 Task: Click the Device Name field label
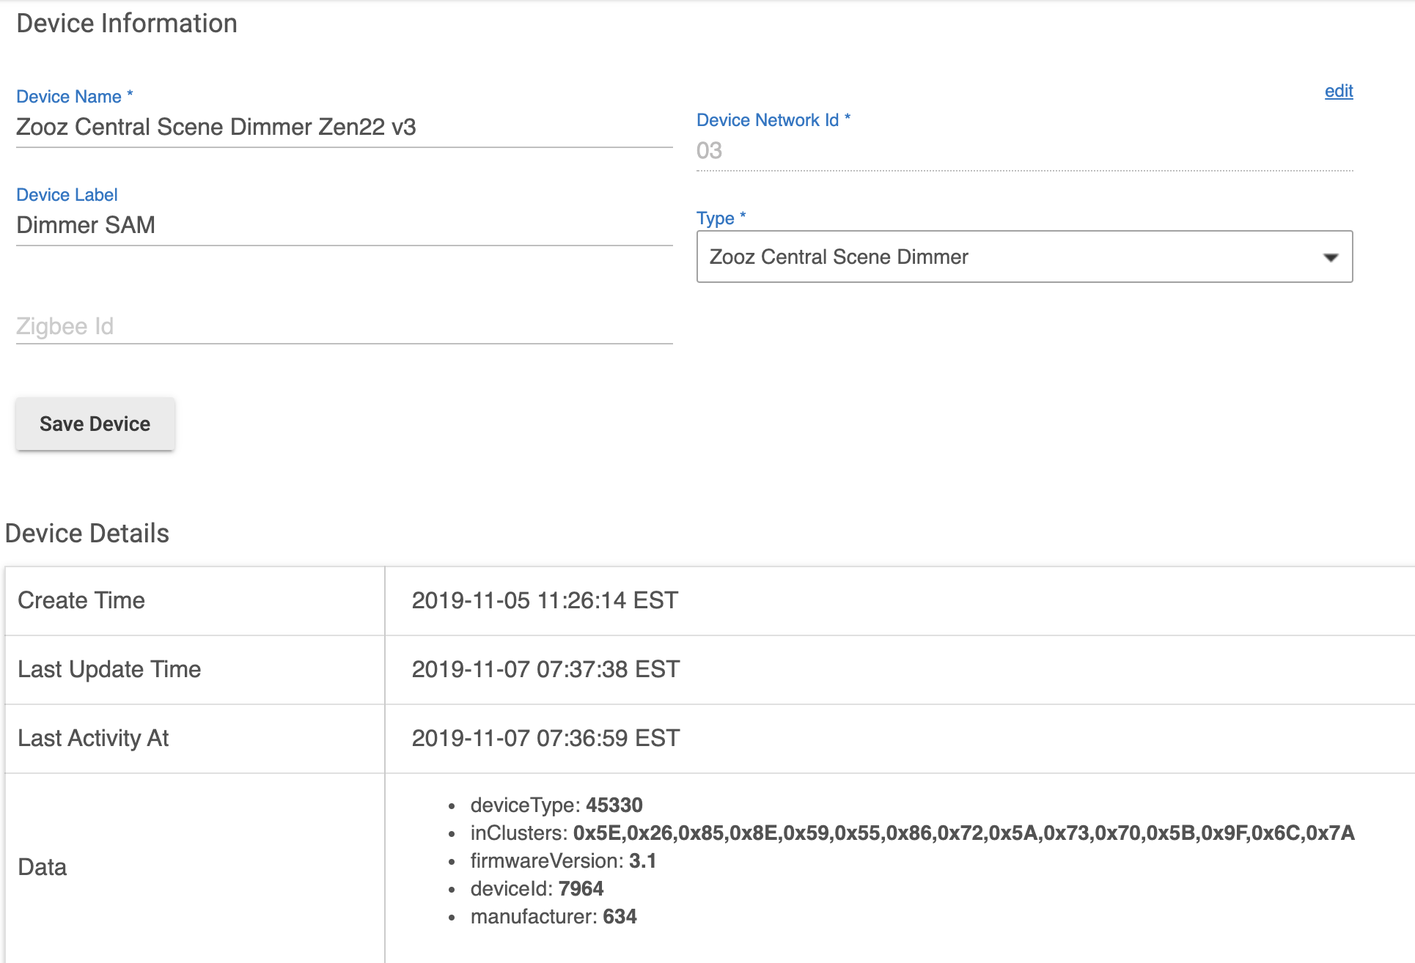point(75,97)
